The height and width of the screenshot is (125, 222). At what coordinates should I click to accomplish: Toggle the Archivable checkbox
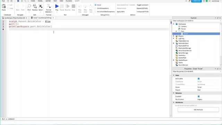point(199,79)
